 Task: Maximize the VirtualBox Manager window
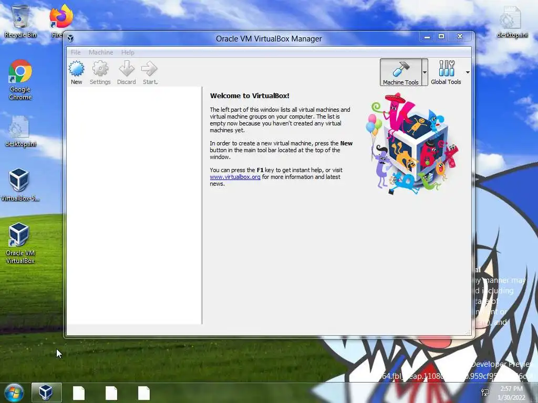pos(441,37)
